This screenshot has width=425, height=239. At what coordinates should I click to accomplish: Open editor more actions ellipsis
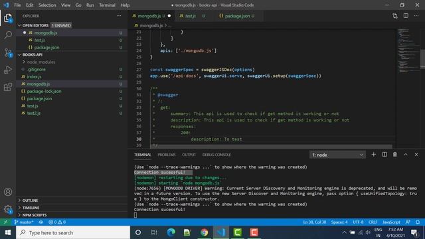[x=416, y=16]
